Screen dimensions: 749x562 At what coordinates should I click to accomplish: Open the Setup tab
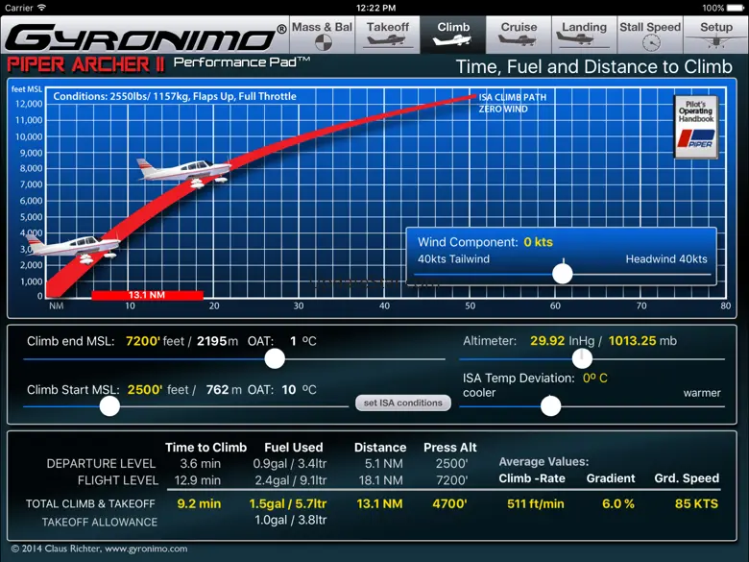tap(715, 35)
